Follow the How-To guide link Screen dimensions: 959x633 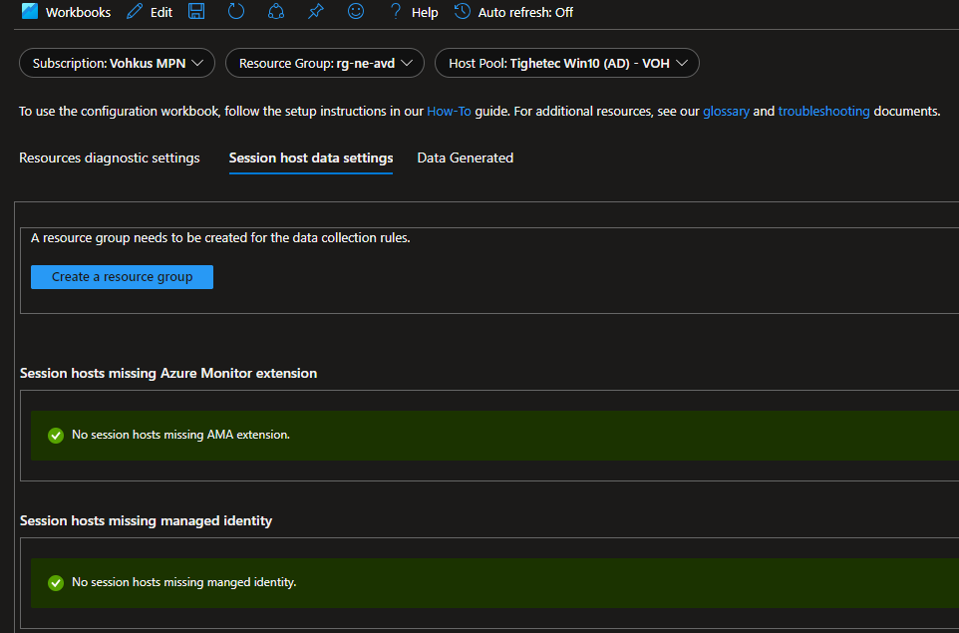(x=449, y=112)
